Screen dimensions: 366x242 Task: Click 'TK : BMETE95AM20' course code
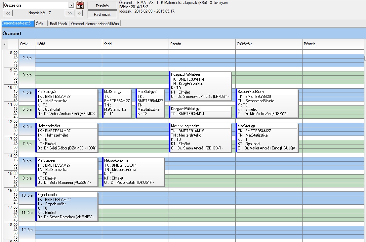coord(254,97)
